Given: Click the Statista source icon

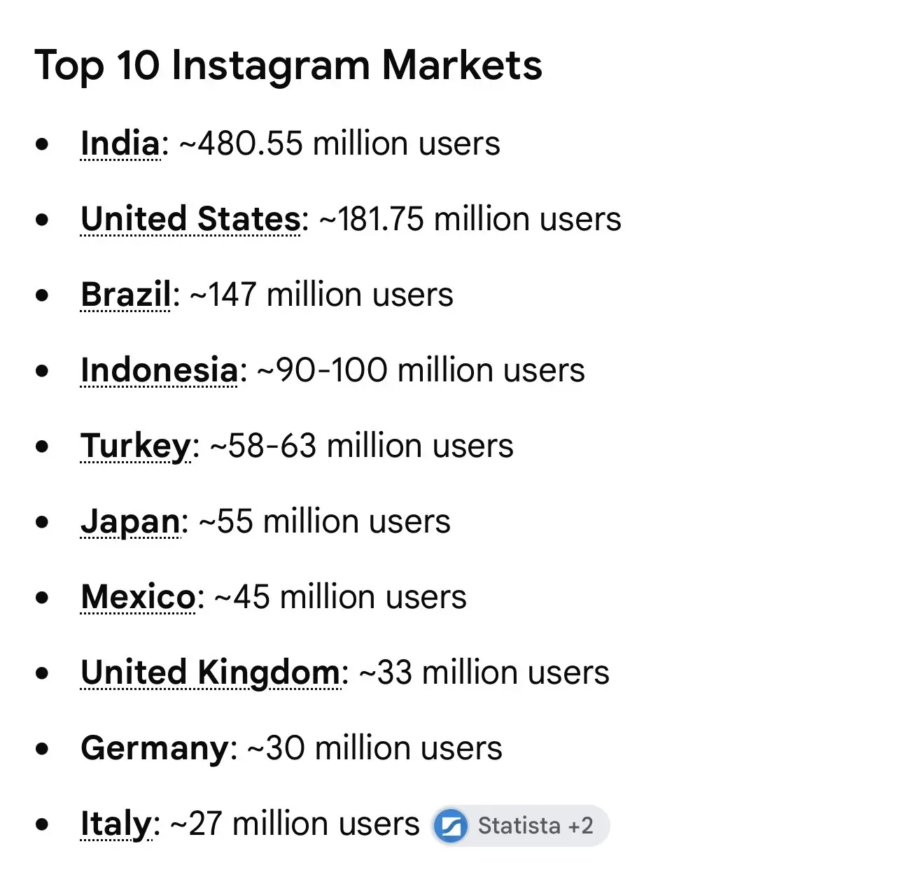Looking at the screenshot, I should 451,826.
